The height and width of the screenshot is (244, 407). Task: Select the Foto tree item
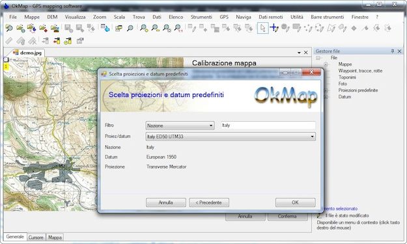point(343,84)
